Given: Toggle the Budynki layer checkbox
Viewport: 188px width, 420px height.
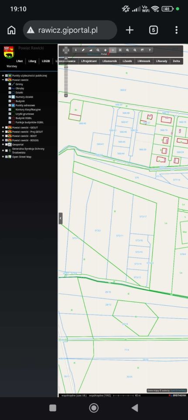Looking at the screenshot, I should click(x=10, y=101).
